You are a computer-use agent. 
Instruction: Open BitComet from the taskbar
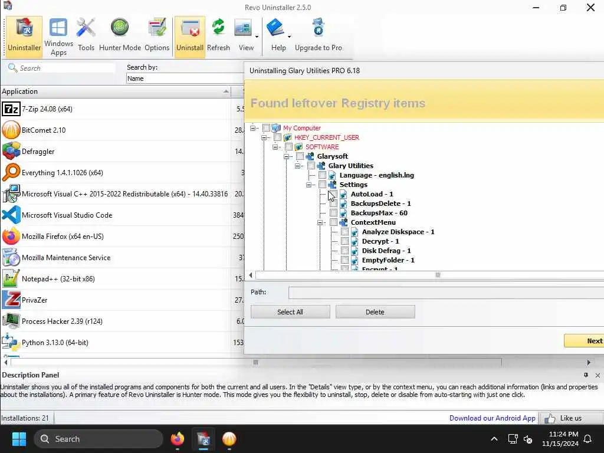[229, 439]
